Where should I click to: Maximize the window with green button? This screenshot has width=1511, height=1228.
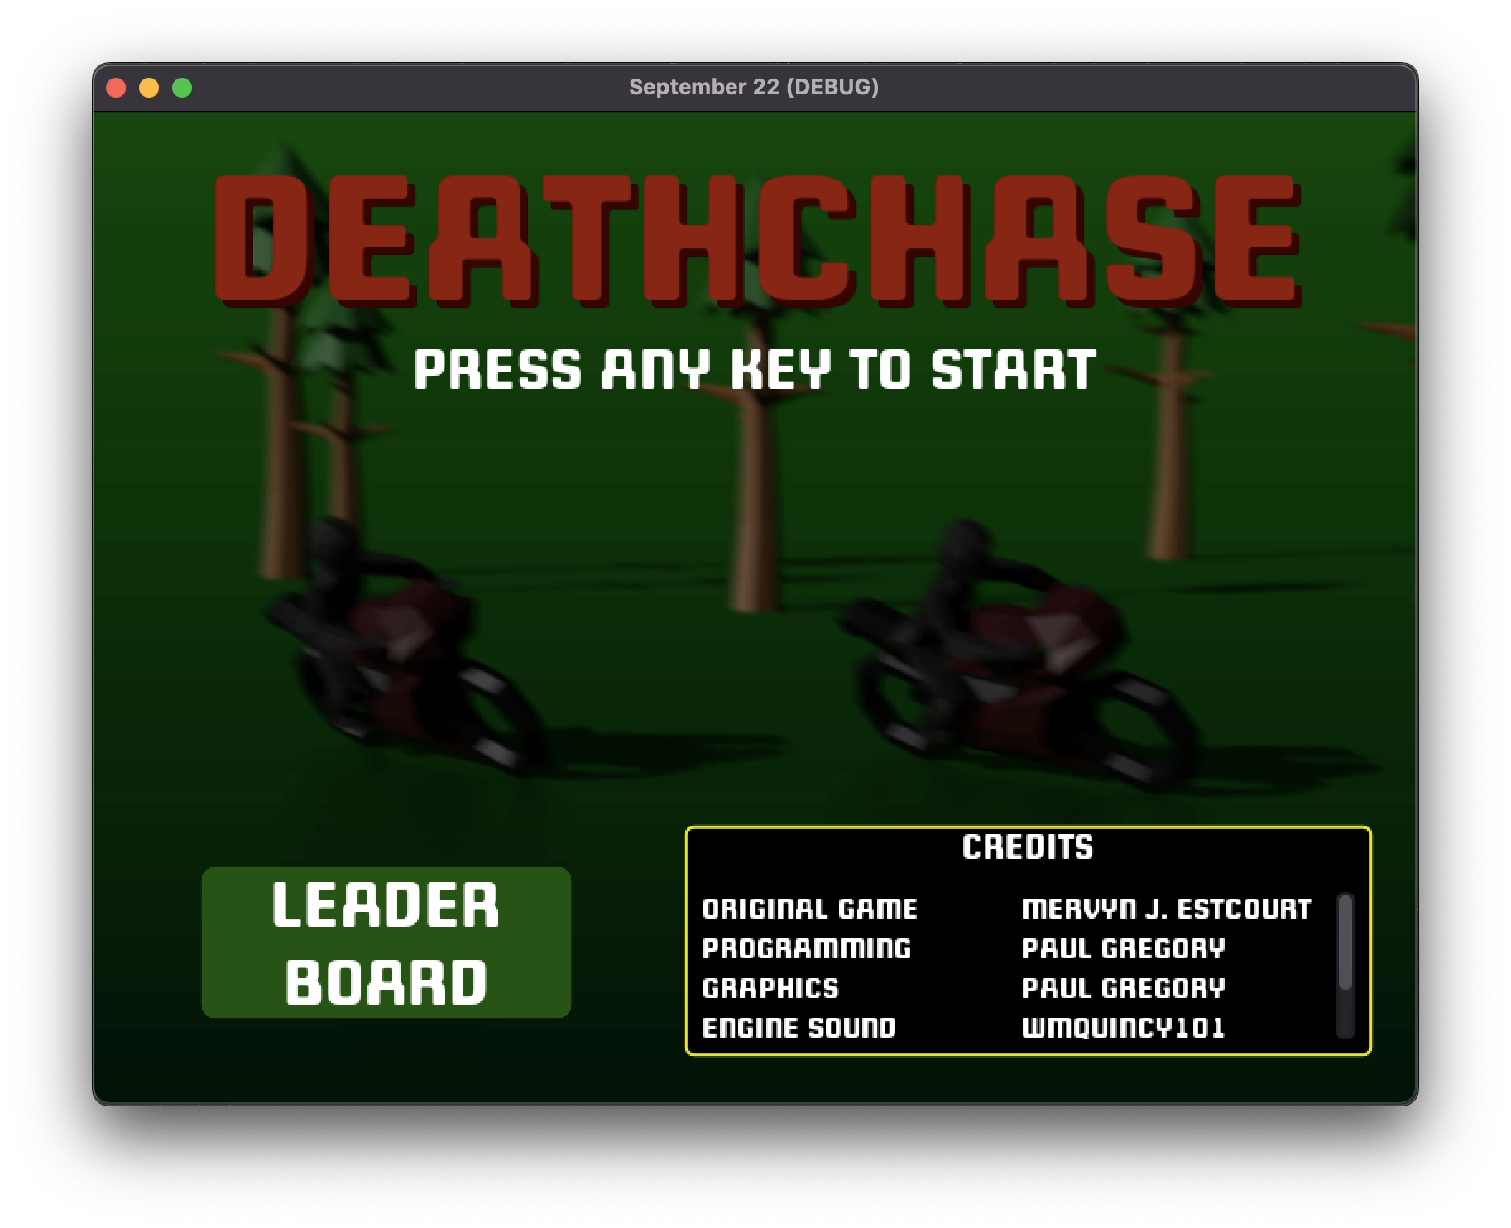[x=182, y=88]
